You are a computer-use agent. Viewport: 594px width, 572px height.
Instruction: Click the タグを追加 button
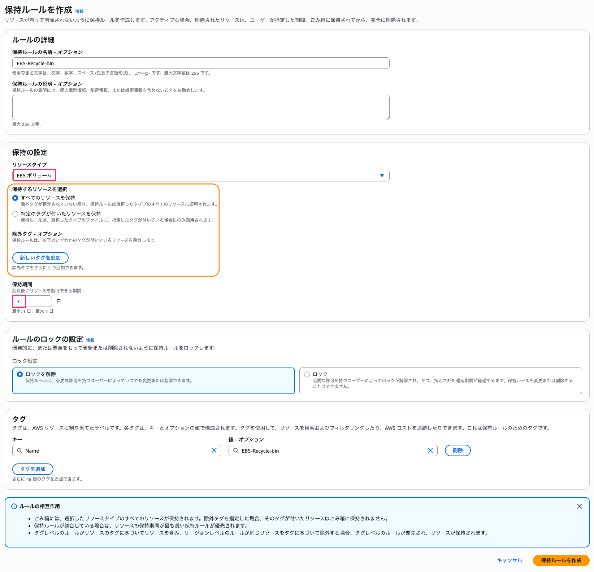tap(33, 469)
